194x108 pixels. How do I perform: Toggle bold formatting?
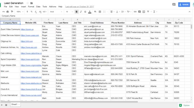point(77,12)
